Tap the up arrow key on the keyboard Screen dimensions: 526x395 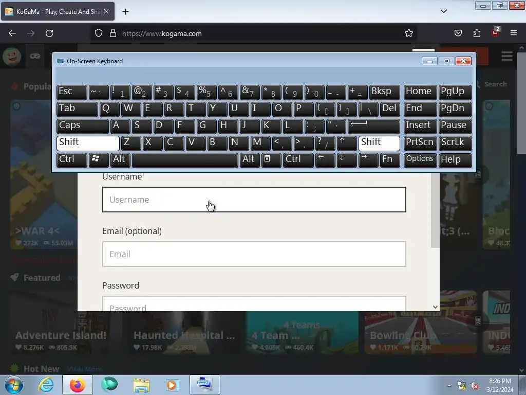[347, 143]
